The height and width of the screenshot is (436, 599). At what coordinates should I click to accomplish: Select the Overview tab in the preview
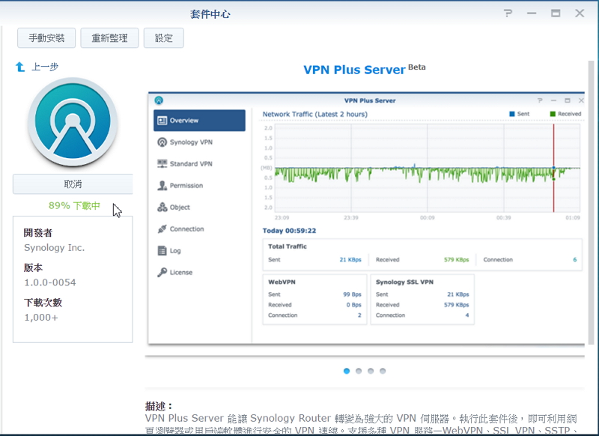[x=199, y=121]
